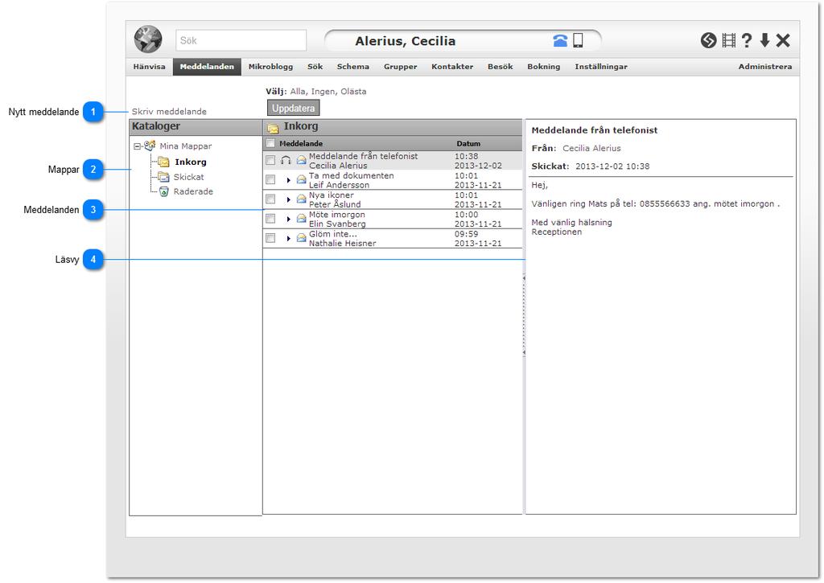Screen dimensions: 824x583
Task: Select the Inkorg folder
Action: 191,162
